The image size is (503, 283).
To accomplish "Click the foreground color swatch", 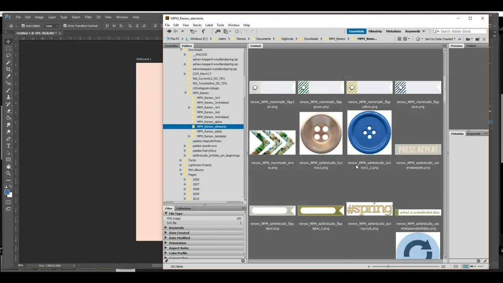I will coord(7,192).
